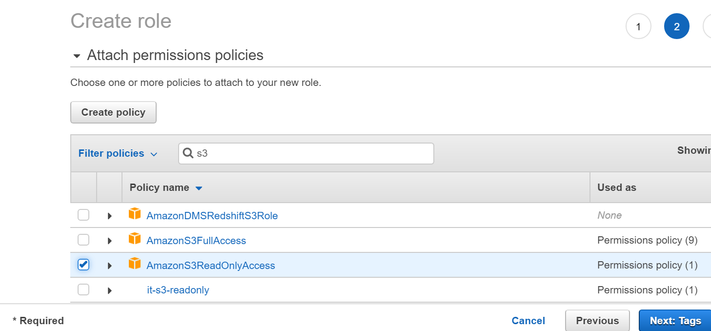Click the AmazonS3FullAccess policy cube icon
The image size is (711, 331).
pos(134,239)
